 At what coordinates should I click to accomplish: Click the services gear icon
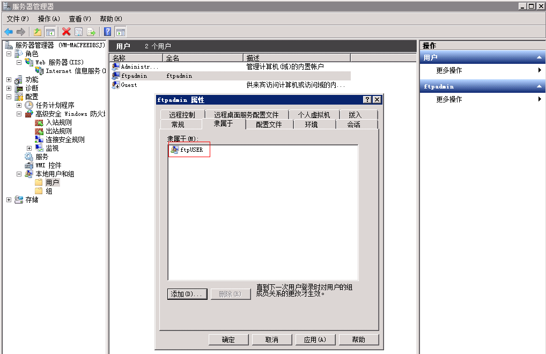point(29,157)
